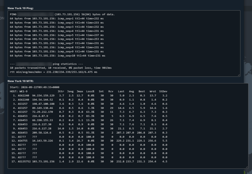Click hop 7 address 66.198.155.33
Image resolution: width=252 pixels, height=174 pixels.
(43, 120)
